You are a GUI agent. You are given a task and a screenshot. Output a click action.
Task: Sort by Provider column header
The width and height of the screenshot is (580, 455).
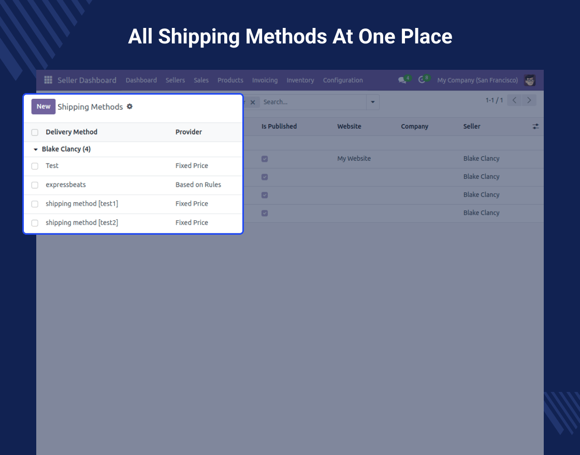[189, 132]
